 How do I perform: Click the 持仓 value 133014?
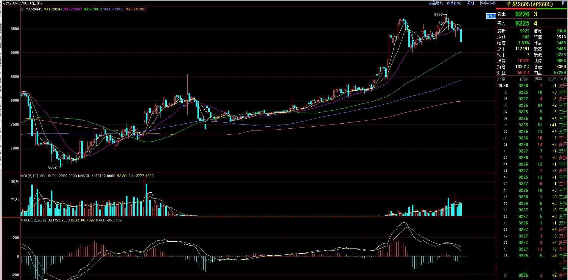pyautogui.click(x=522, y=67)
